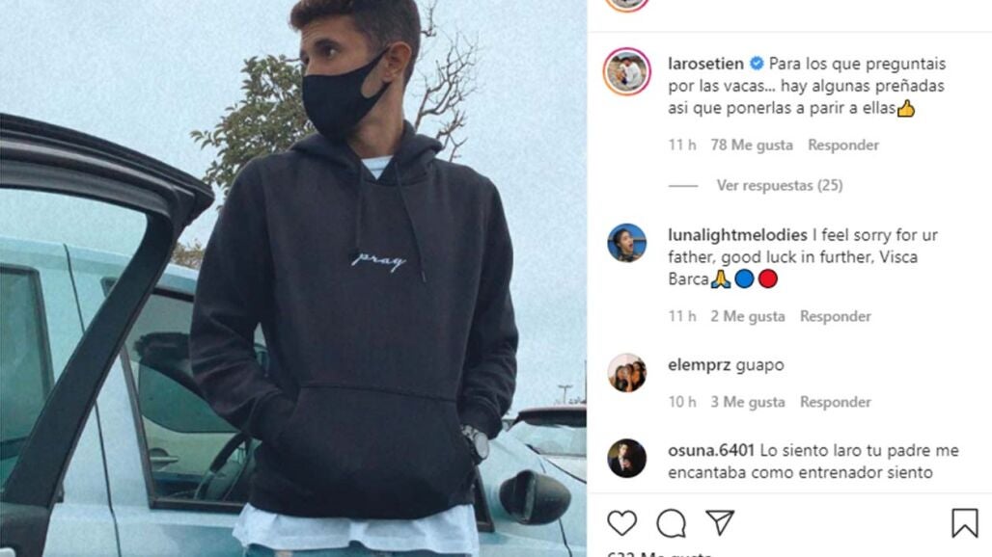Like the post with heart icon
Image resolution: width=992 pixels, height=557 pixels.
click(621, 523)
